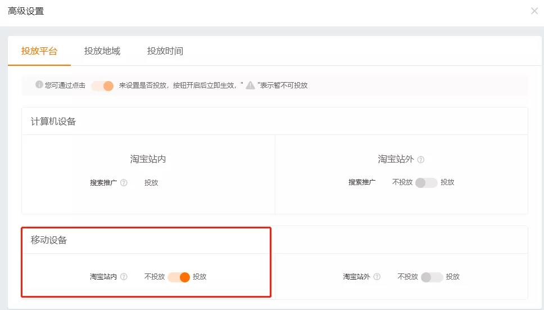Image resolution: width=544 pixels, height=310 pixels.
Task: Click the help icon beside 移动设备 淘宝站外
Action: pyautogui.click(x=377, y=277)
